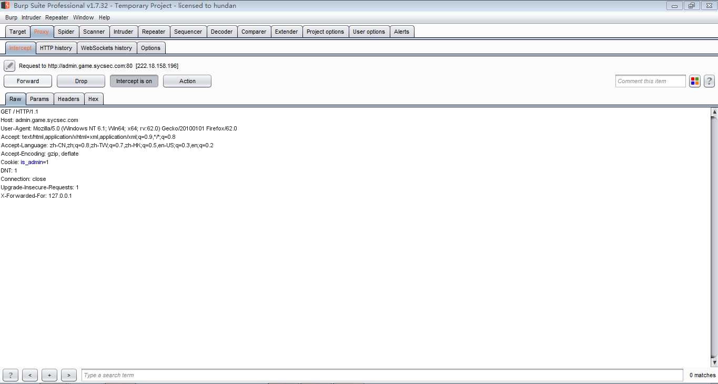Click the Accept-Encoding: gzip, deflate line

pos(40,154)
